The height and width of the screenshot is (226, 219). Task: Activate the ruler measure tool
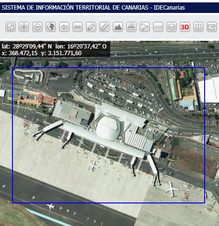point(104,27)
